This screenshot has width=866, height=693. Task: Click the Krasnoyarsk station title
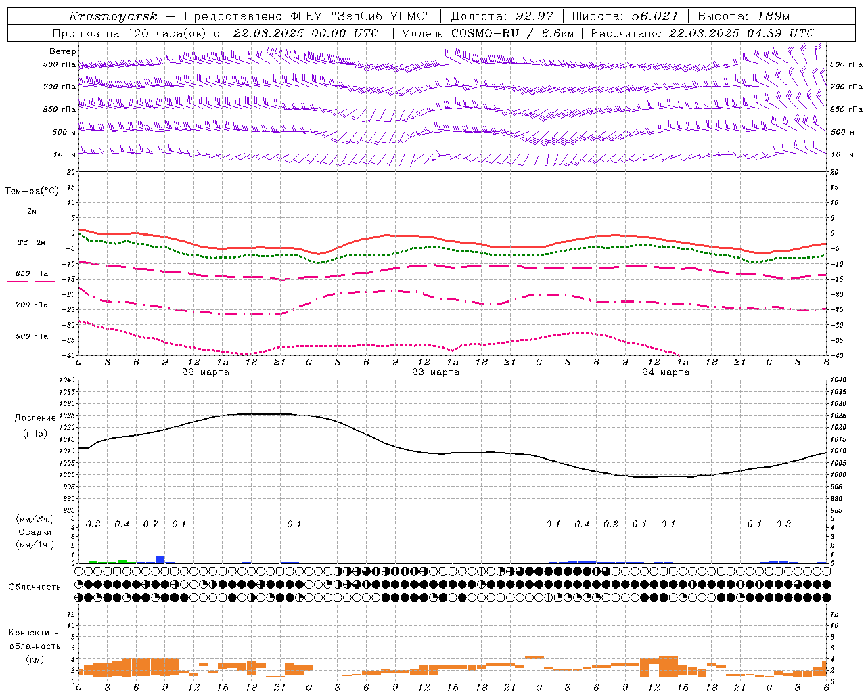113,16
